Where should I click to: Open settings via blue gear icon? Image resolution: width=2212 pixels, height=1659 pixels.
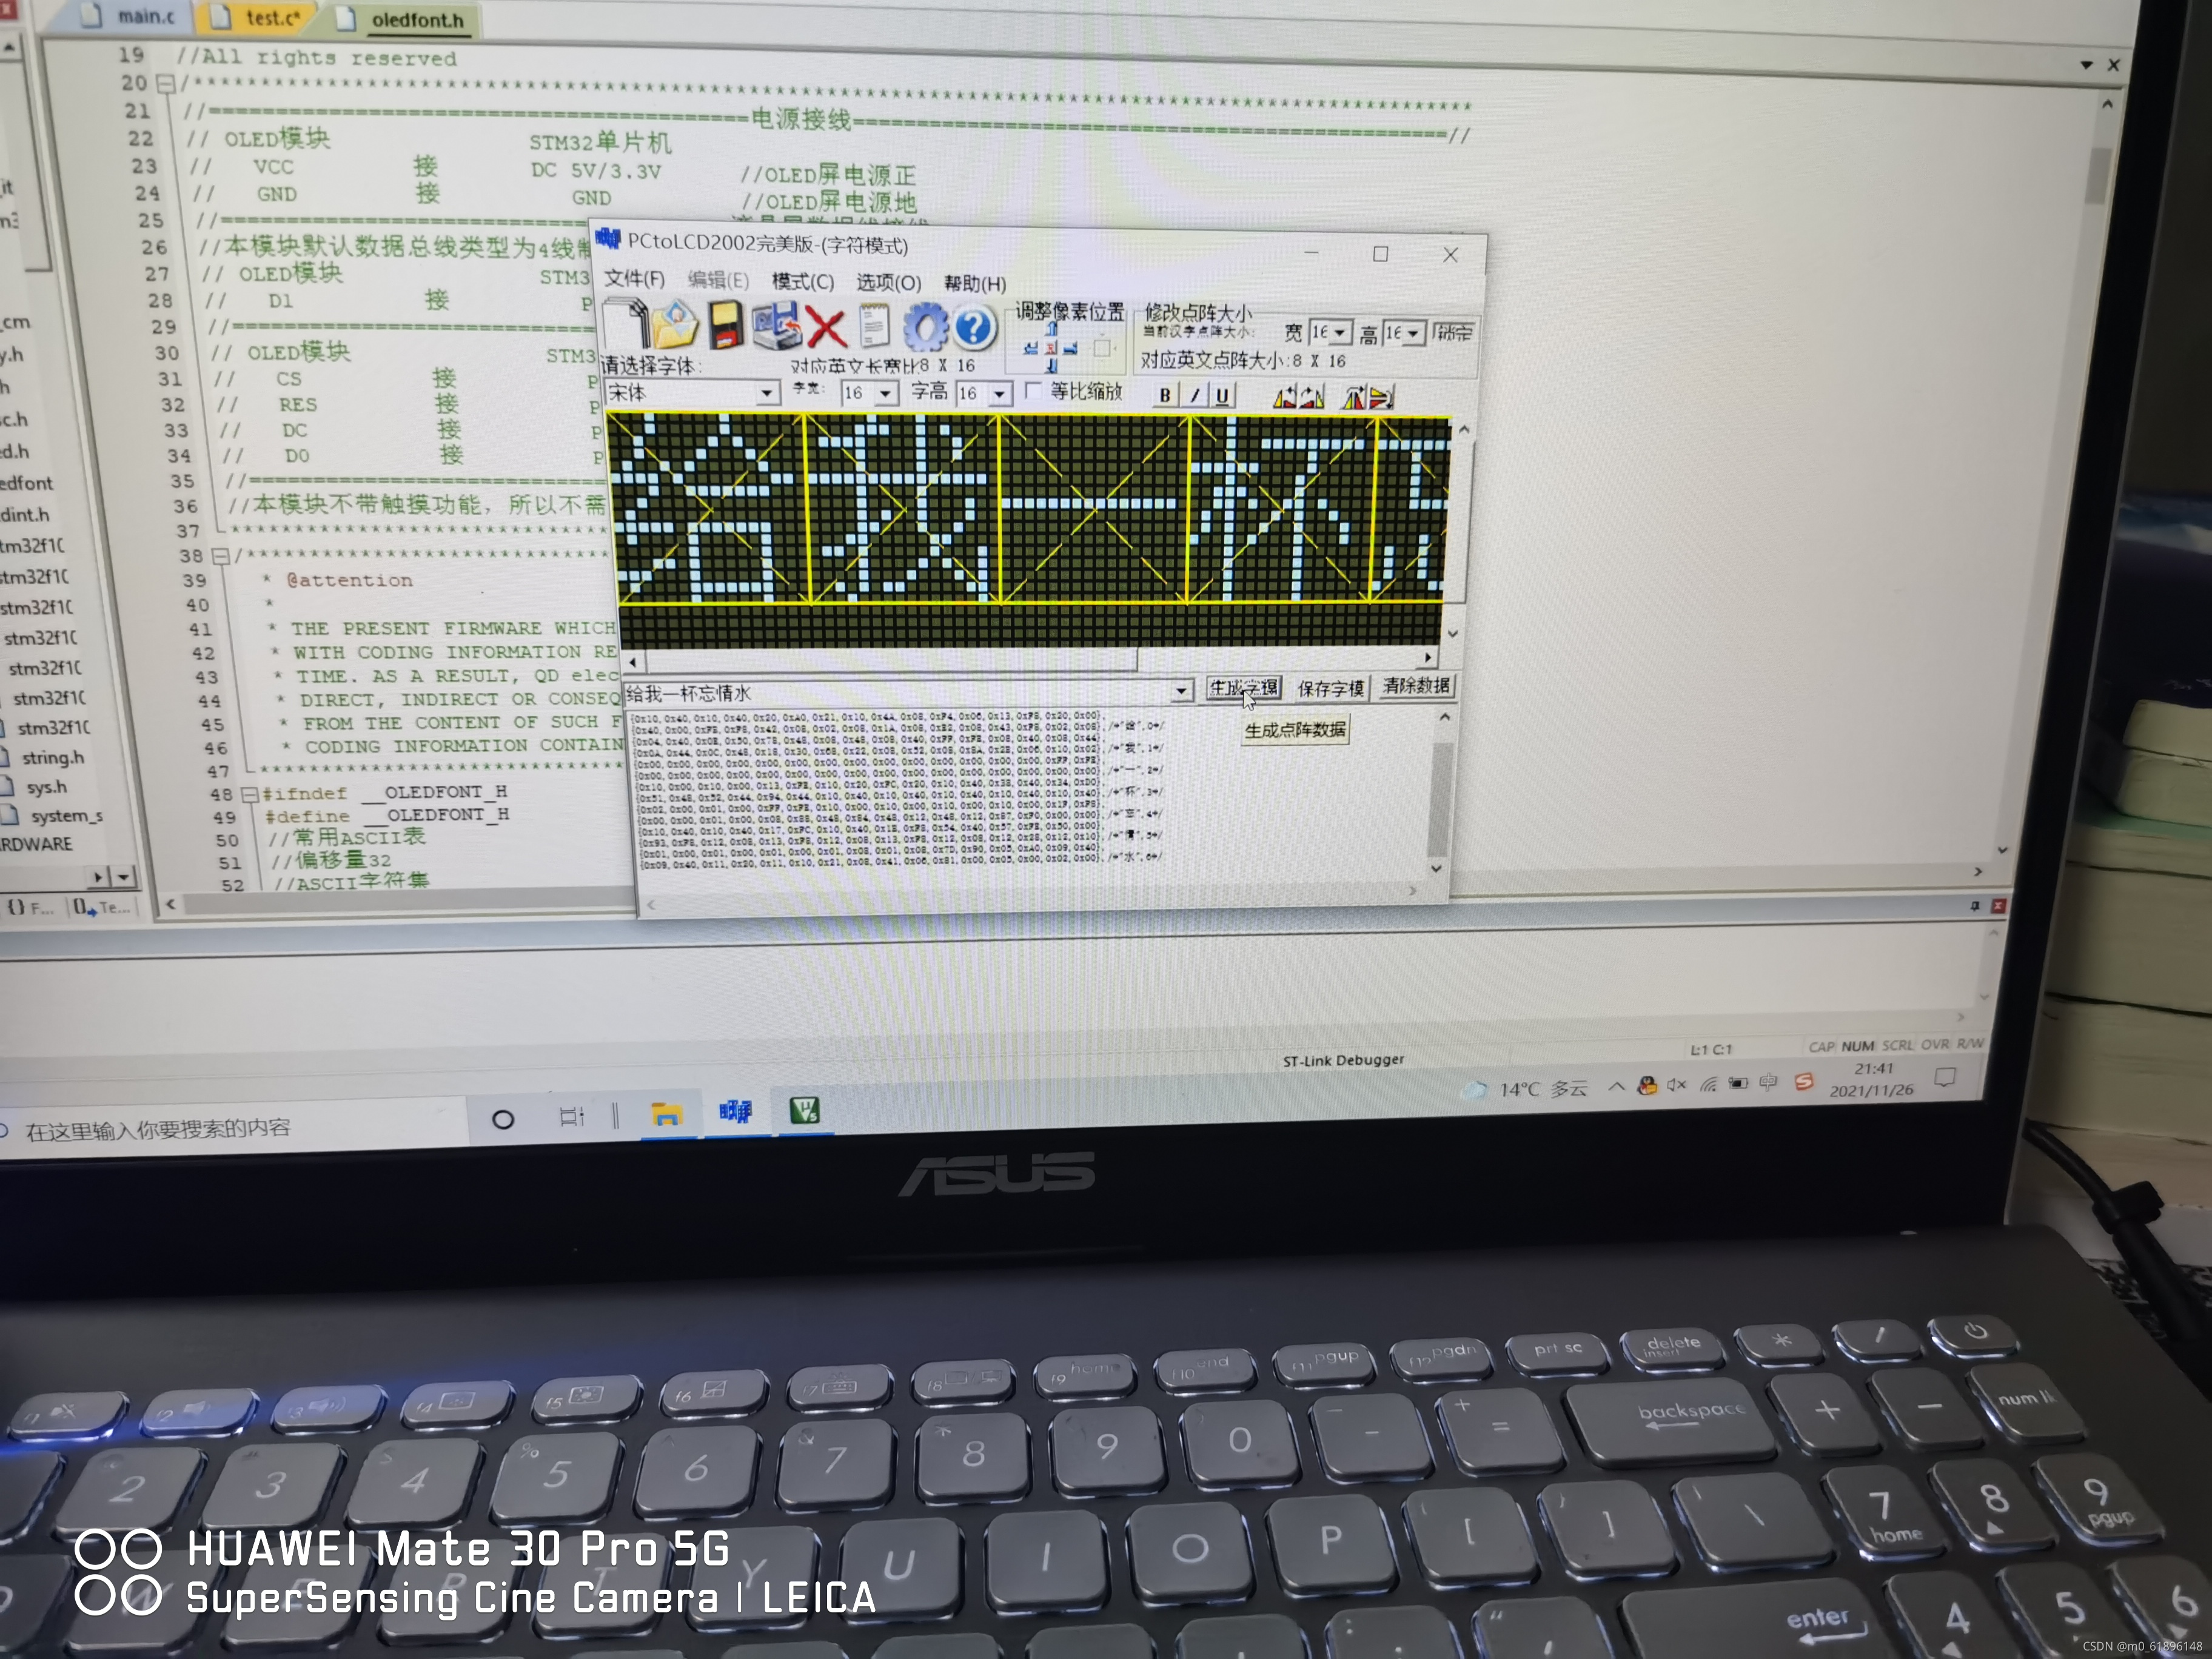pos(925,328)
